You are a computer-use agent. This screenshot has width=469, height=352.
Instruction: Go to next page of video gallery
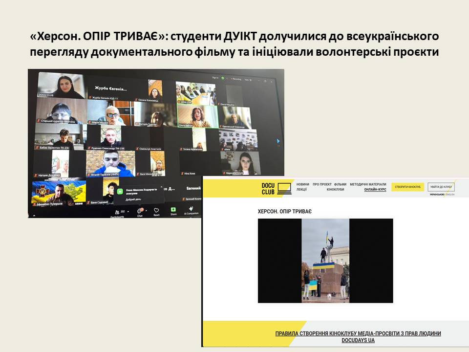tap(279, 141)
